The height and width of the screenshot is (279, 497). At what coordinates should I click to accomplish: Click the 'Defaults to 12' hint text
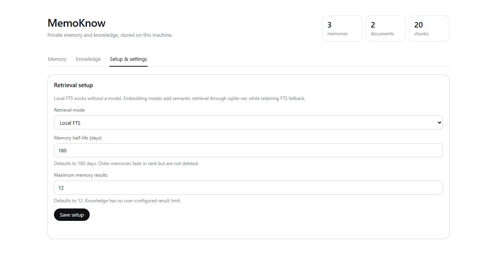pyautogui.click(x=117, y=201)
